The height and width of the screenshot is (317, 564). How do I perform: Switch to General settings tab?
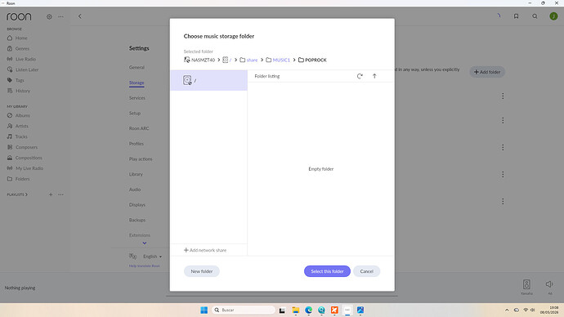coord(137,67)
